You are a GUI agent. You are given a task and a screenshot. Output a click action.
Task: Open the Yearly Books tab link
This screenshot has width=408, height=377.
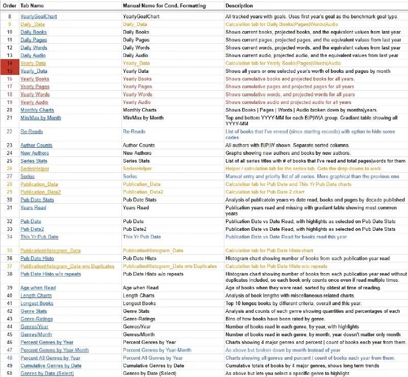tap(35, 79)
